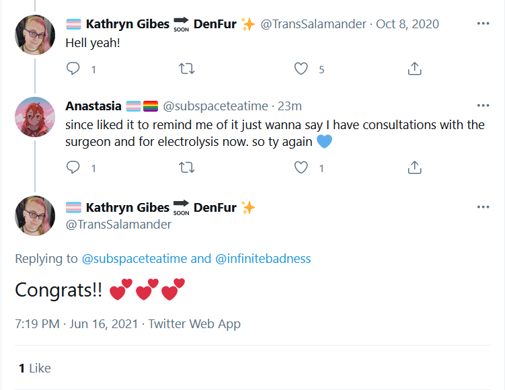Reply to the "Hell yeah!" tweet

pyautogui.click(x=73, y=69)
